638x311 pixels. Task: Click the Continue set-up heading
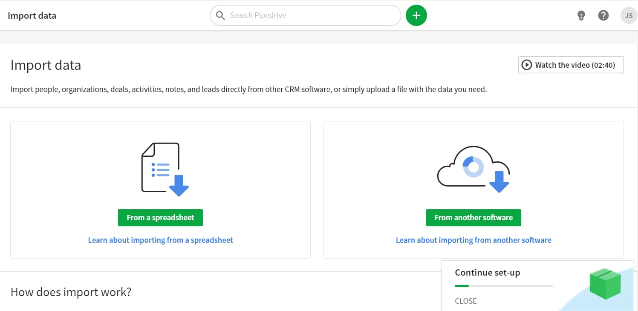coord(487,272)
